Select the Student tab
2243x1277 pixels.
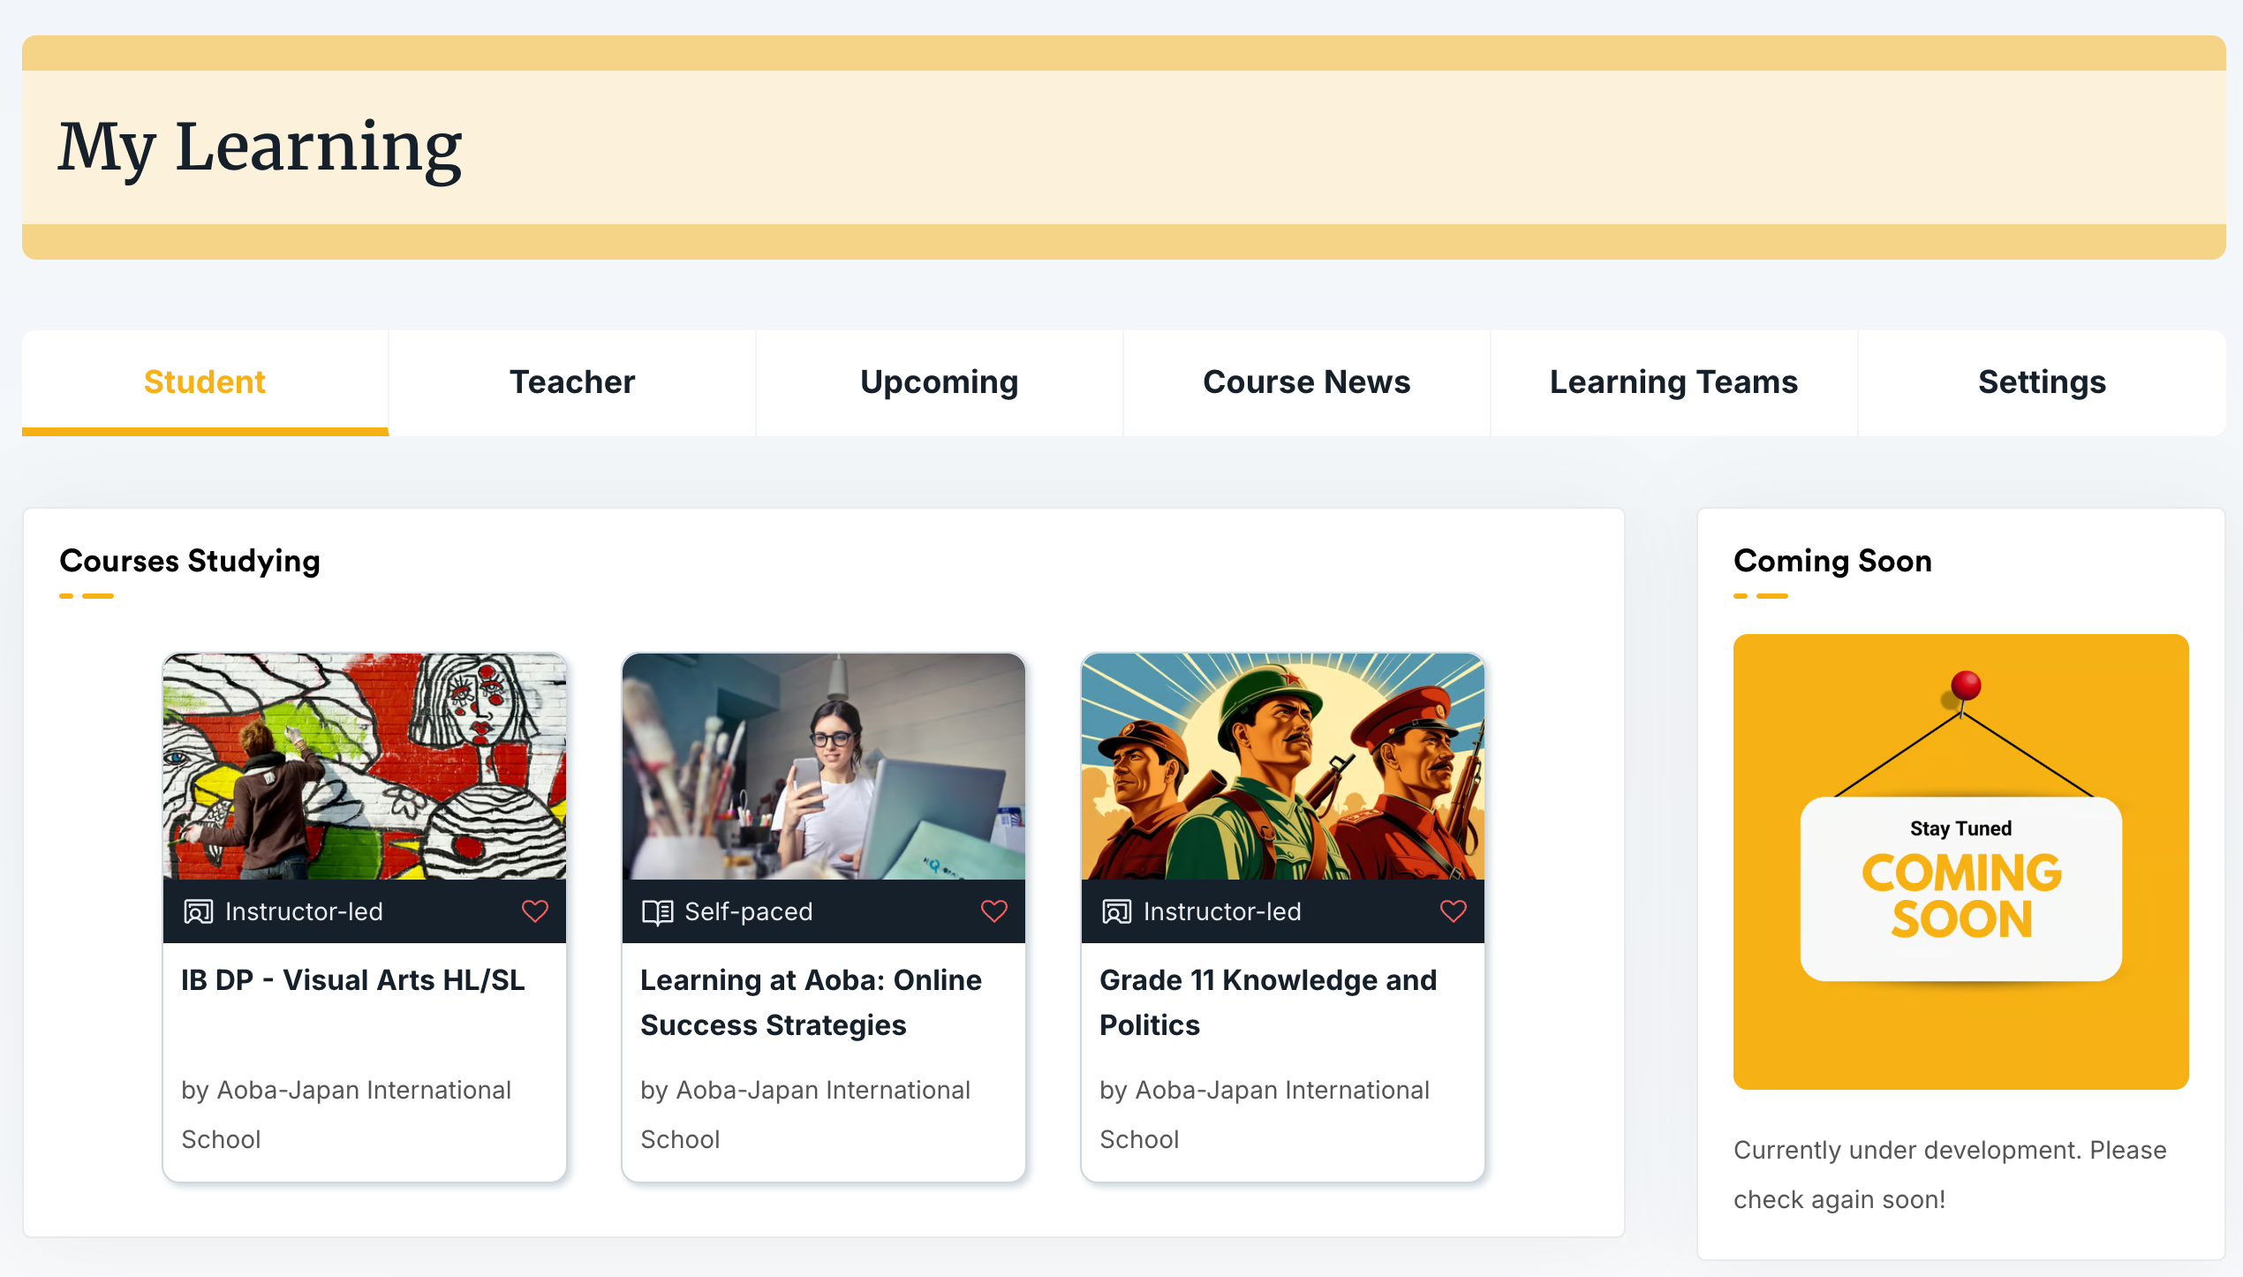[205, 382]
